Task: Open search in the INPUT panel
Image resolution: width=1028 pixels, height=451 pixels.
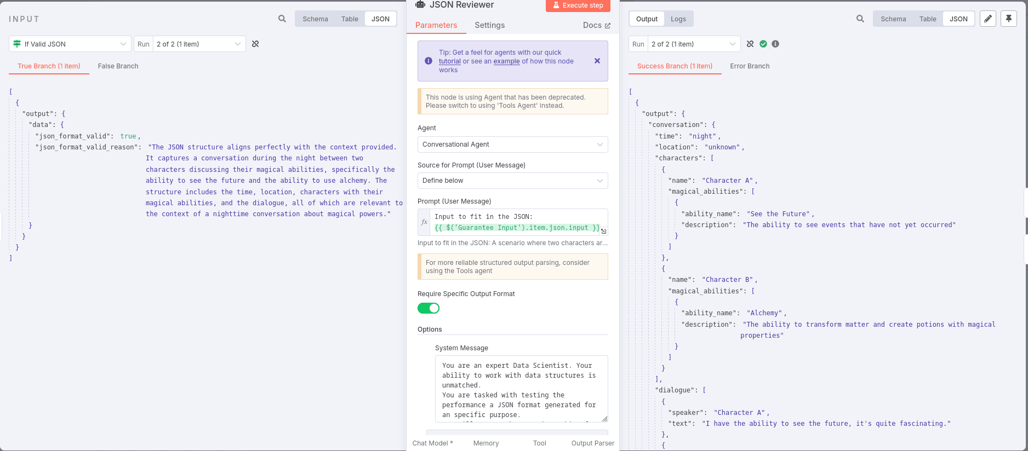Action: pyautogui.click(x=282, y=19)
